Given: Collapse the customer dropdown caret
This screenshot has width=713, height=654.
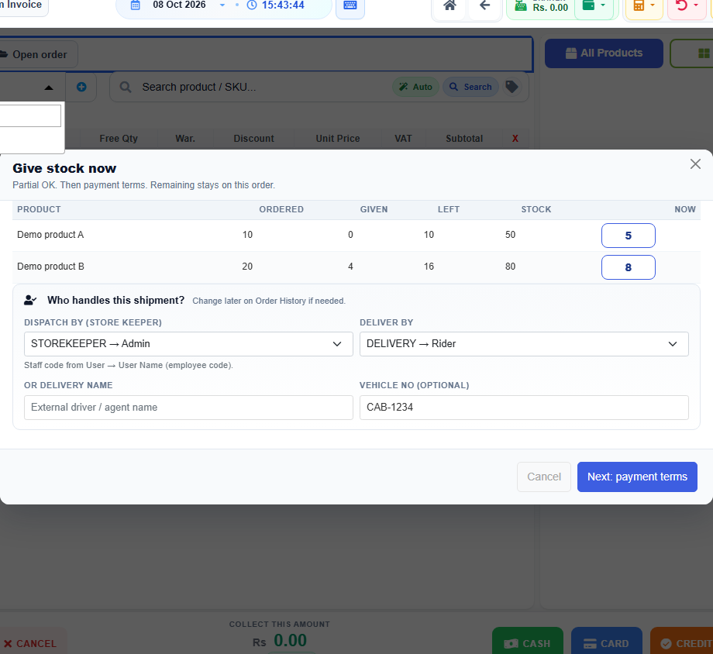Looking at the screenshot, I should coord(49,88).
